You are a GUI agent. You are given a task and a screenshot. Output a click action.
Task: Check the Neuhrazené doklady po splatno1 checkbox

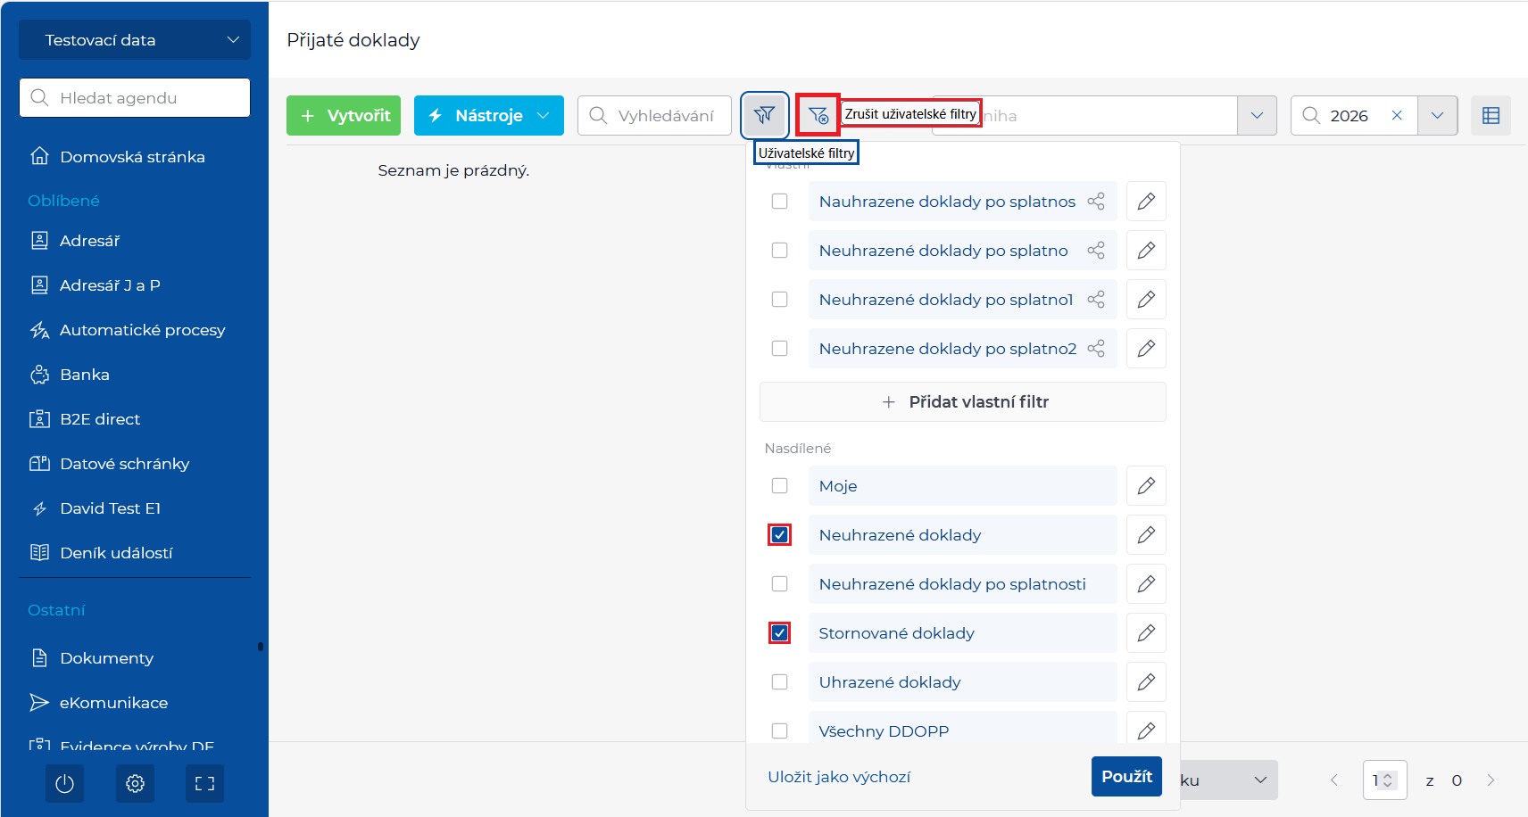[780, 300]
